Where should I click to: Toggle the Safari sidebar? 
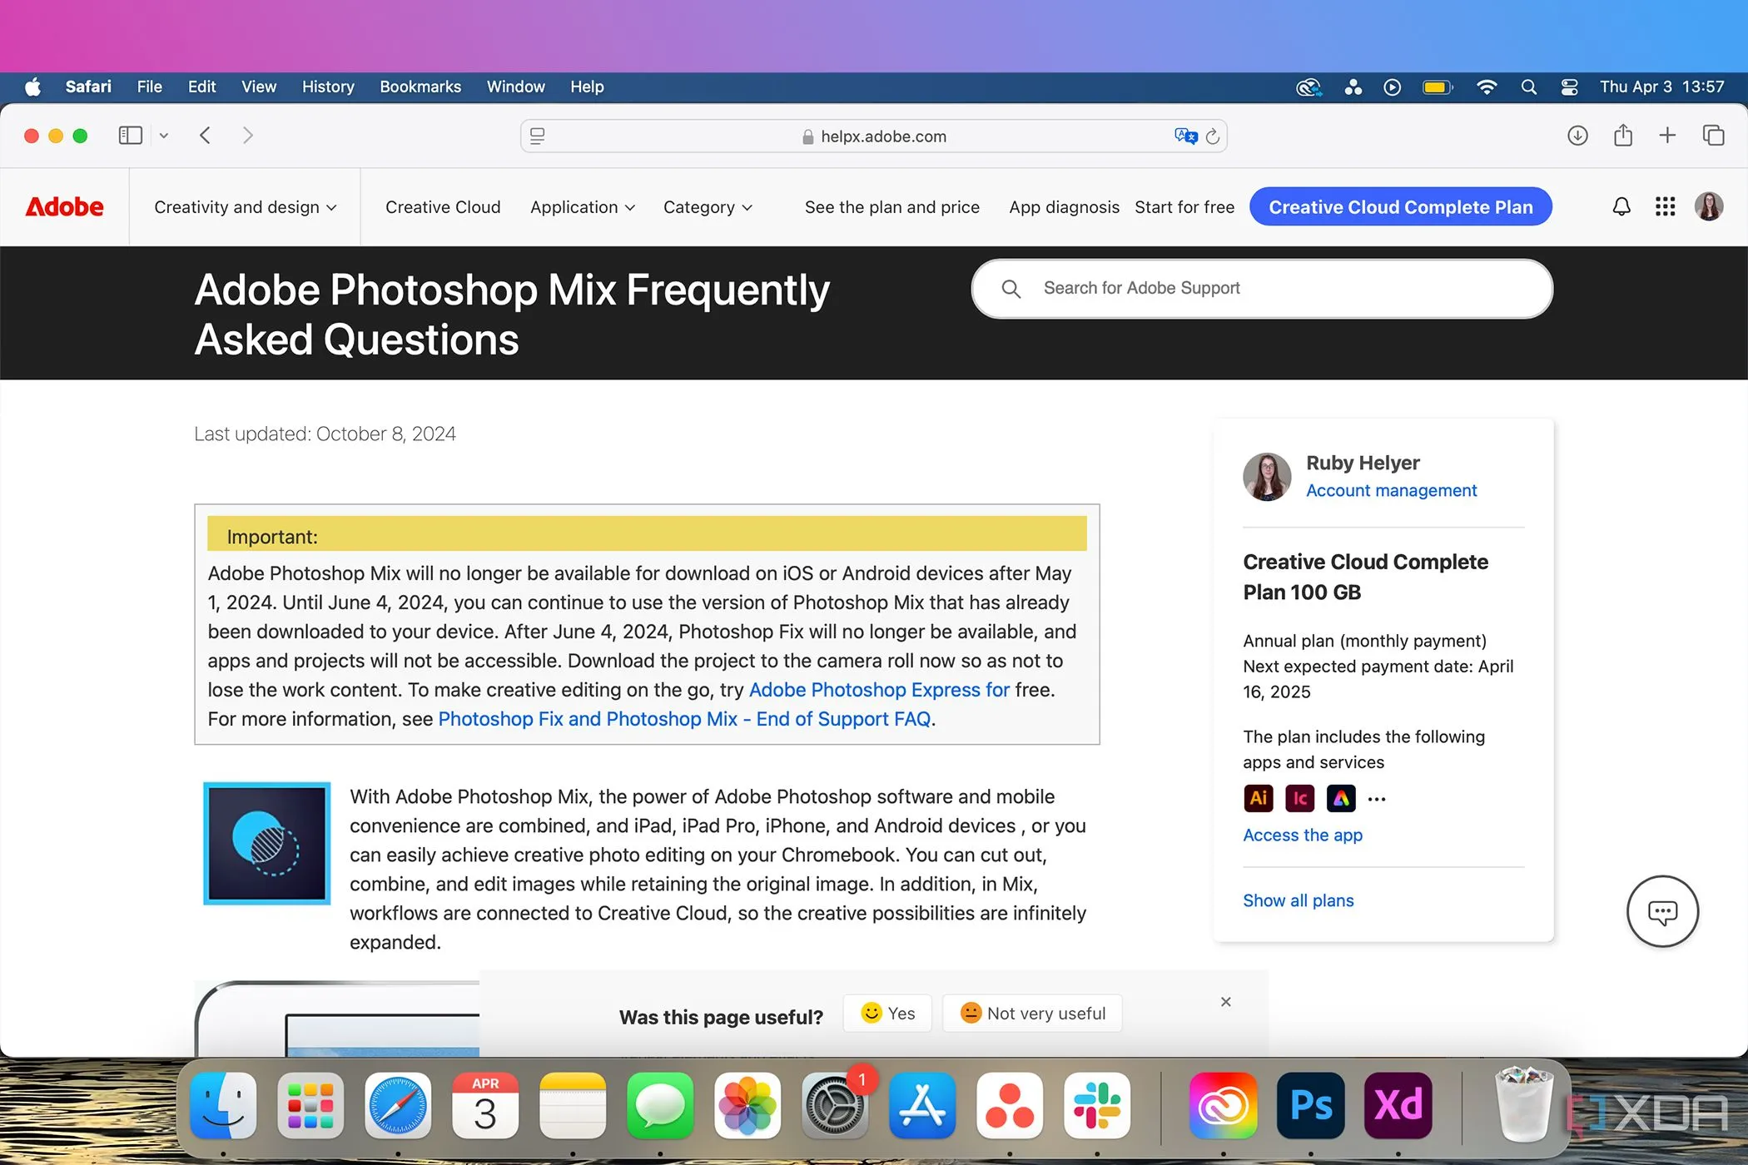131,136
